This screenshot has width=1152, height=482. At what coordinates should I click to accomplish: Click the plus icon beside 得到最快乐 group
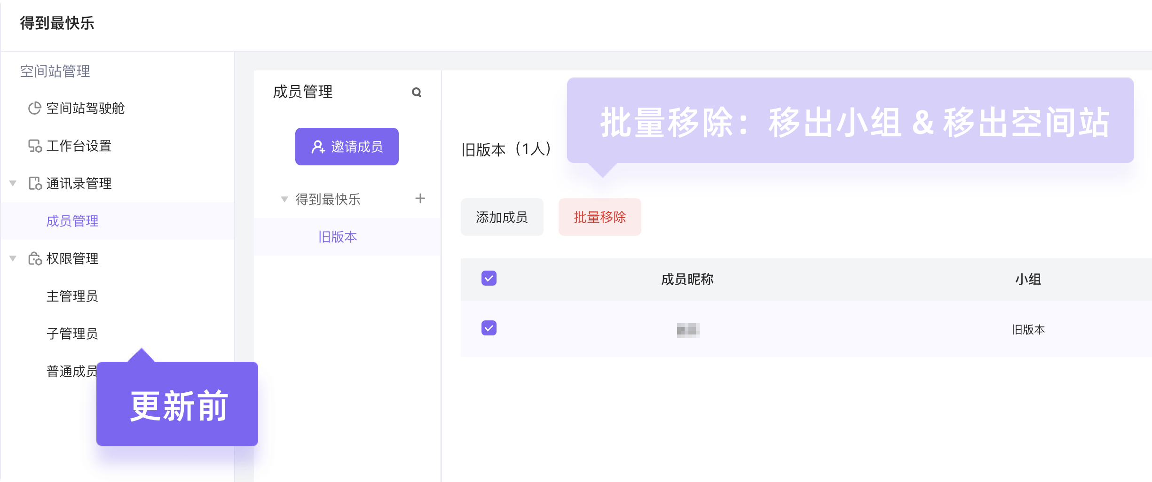click(x=420, y=199)
